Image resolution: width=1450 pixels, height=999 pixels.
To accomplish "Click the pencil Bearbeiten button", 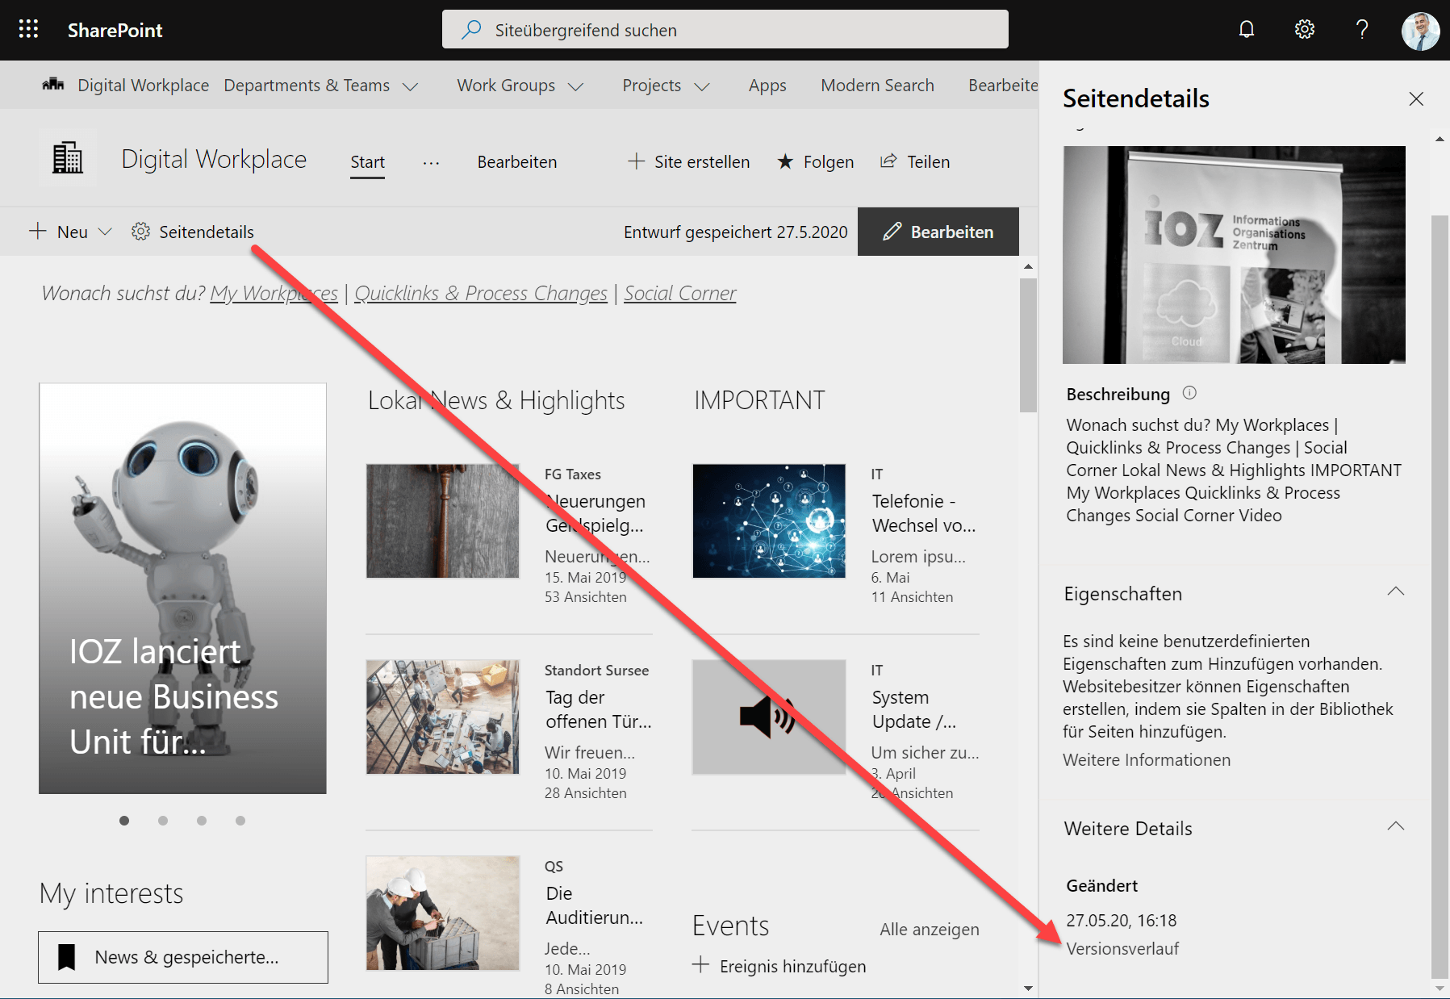I will click(938, 232).
